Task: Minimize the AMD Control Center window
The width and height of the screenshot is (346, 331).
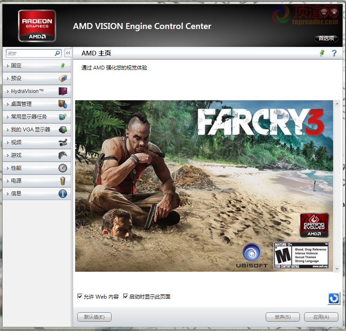Action: [324, 13]
